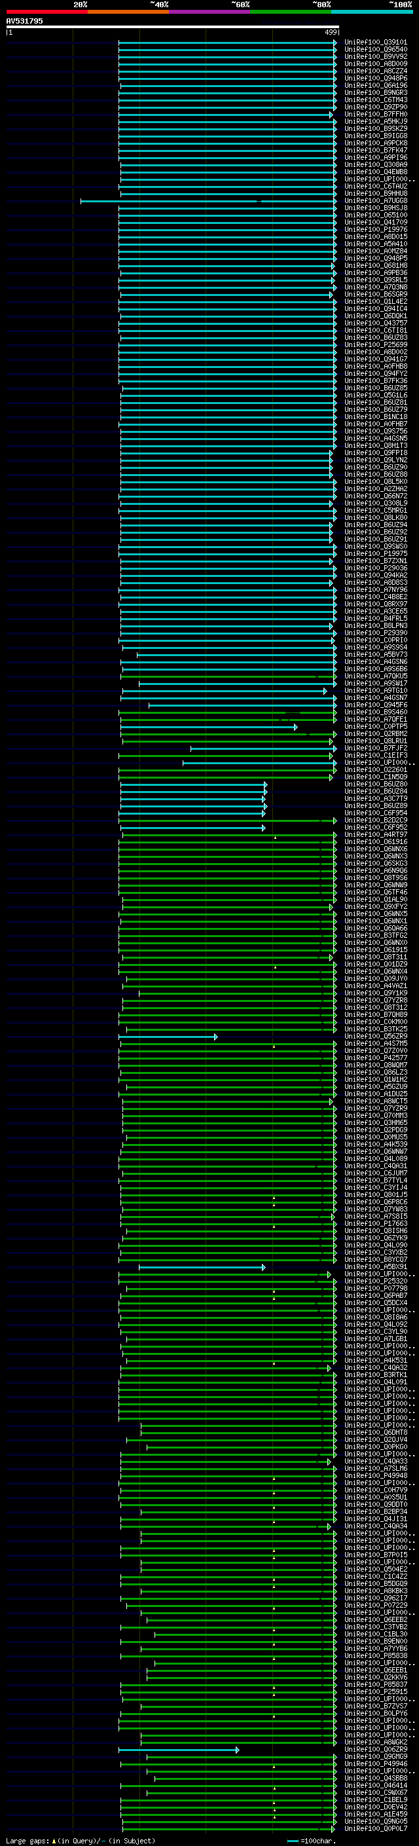419x1846 pixels.
Task: Select the UniRef100_B2D2C9 label
Action: coord(375,820)
